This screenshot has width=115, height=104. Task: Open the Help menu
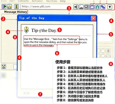(x=63, y=1)
